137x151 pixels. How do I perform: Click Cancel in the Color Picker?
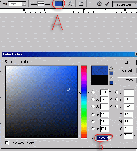(127, 70)
